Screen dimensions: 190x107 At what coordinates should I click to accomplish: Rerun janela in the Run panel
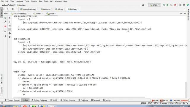pos(5,18)
